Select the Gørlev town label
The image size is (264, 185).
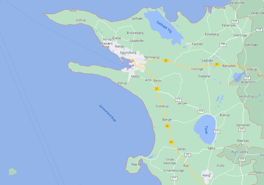click(182, 149)
